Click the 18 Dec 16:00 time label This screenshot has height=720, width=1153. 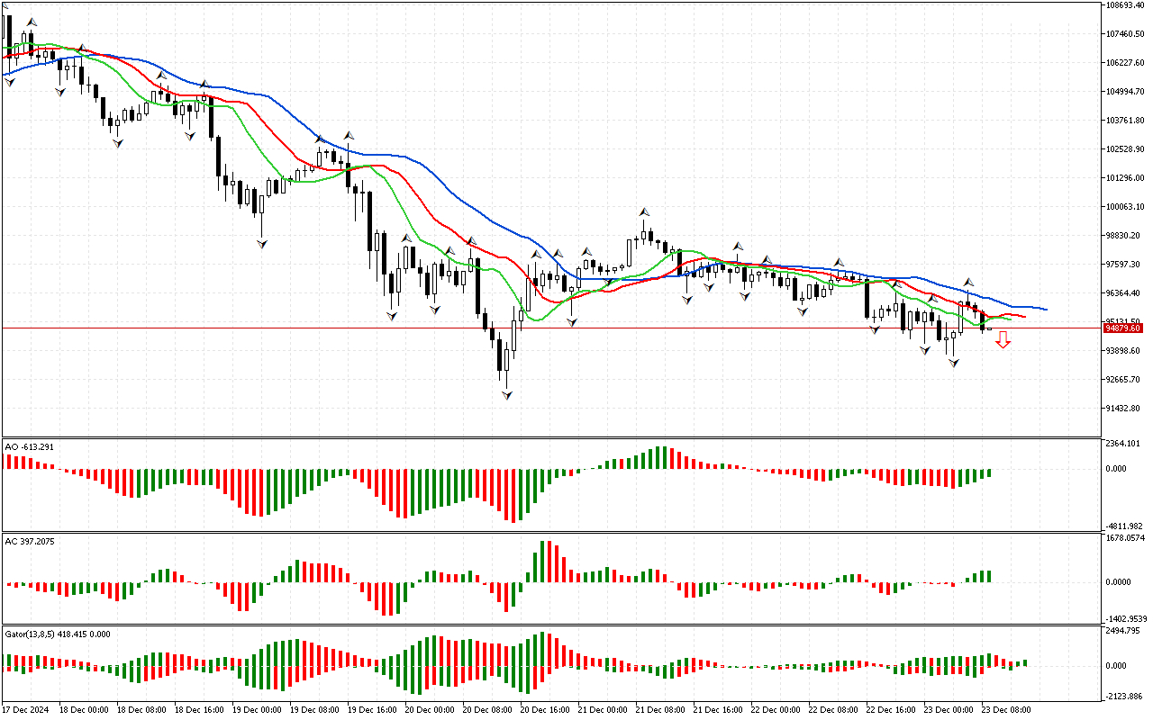[198, 710]
